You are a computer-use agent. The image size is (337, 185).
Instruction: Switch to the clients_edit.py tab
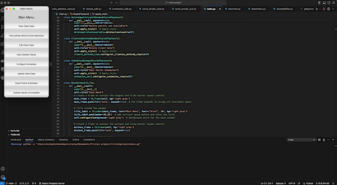click(92, 9)
